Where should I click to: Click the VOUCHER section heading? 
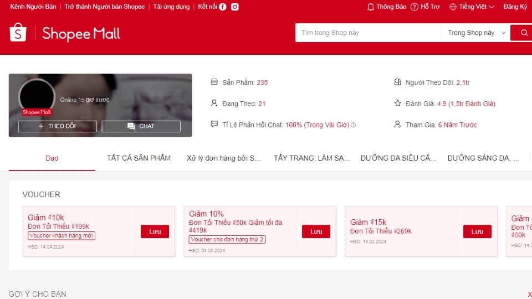(41, 194)
